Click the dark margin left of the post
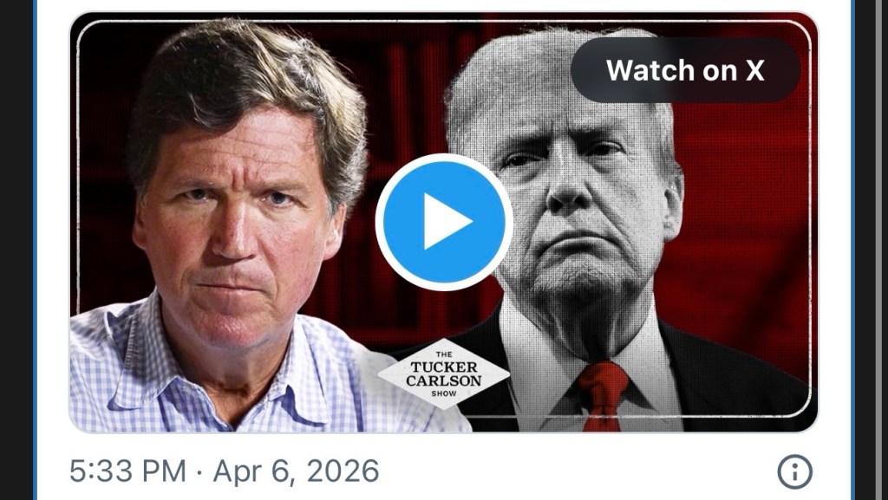888x500 pixels. click(16, 250)
